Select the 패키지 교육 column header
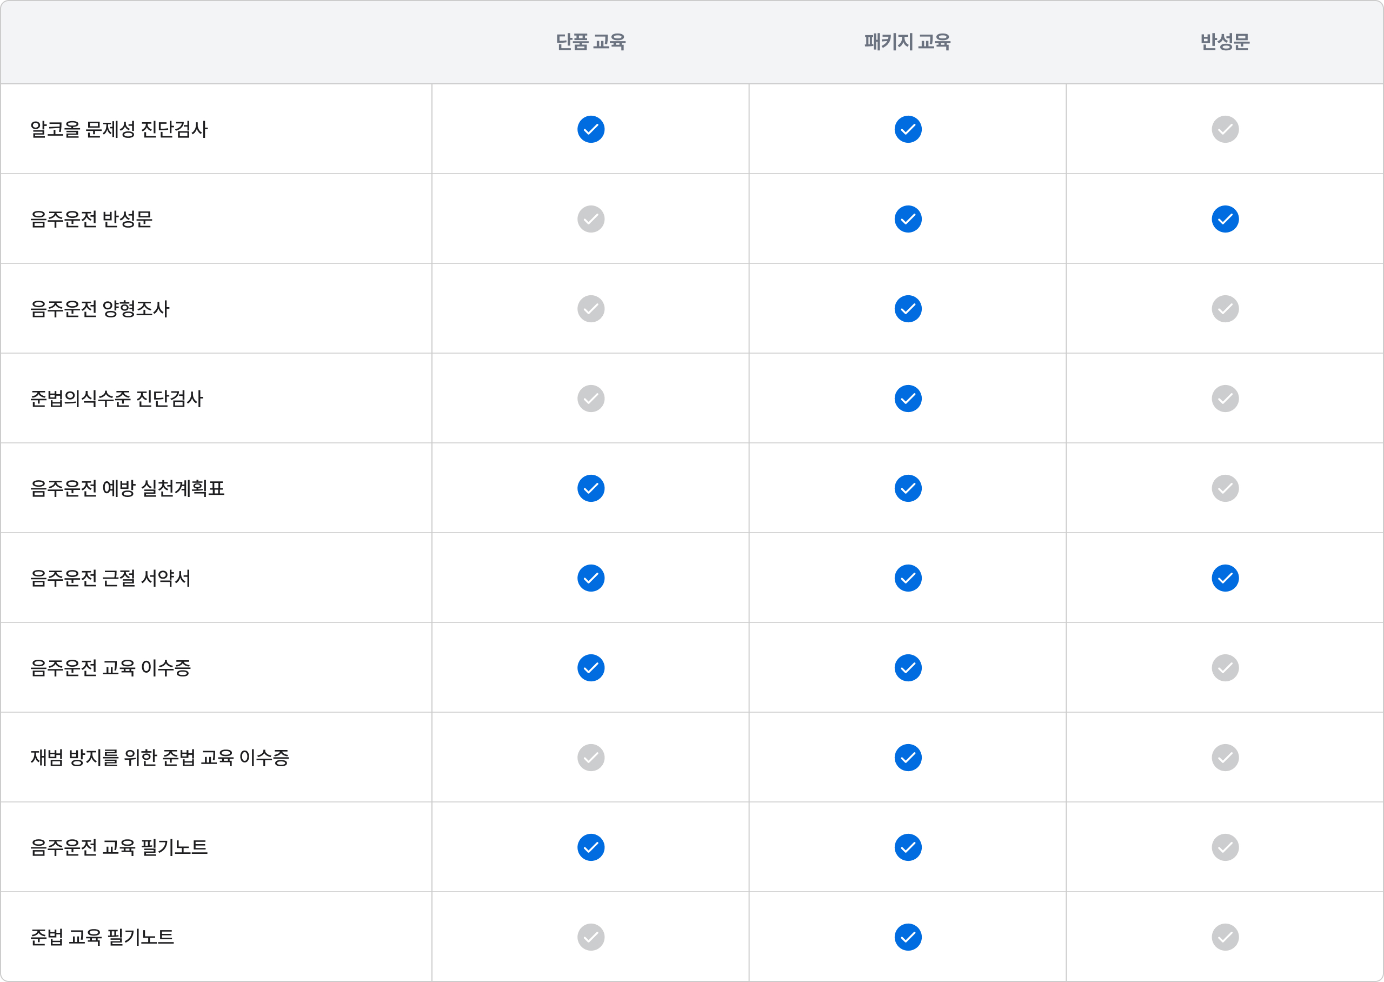 907,42
